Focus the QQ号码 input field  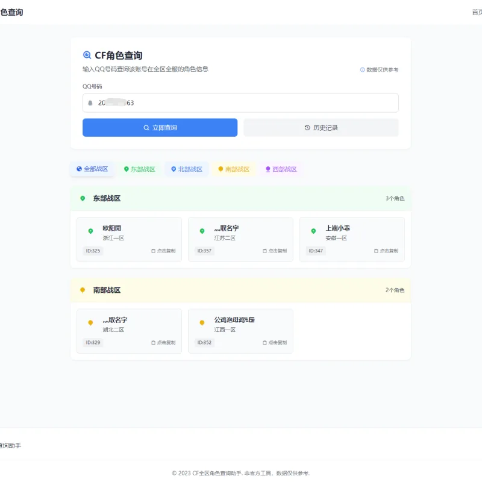240,103
